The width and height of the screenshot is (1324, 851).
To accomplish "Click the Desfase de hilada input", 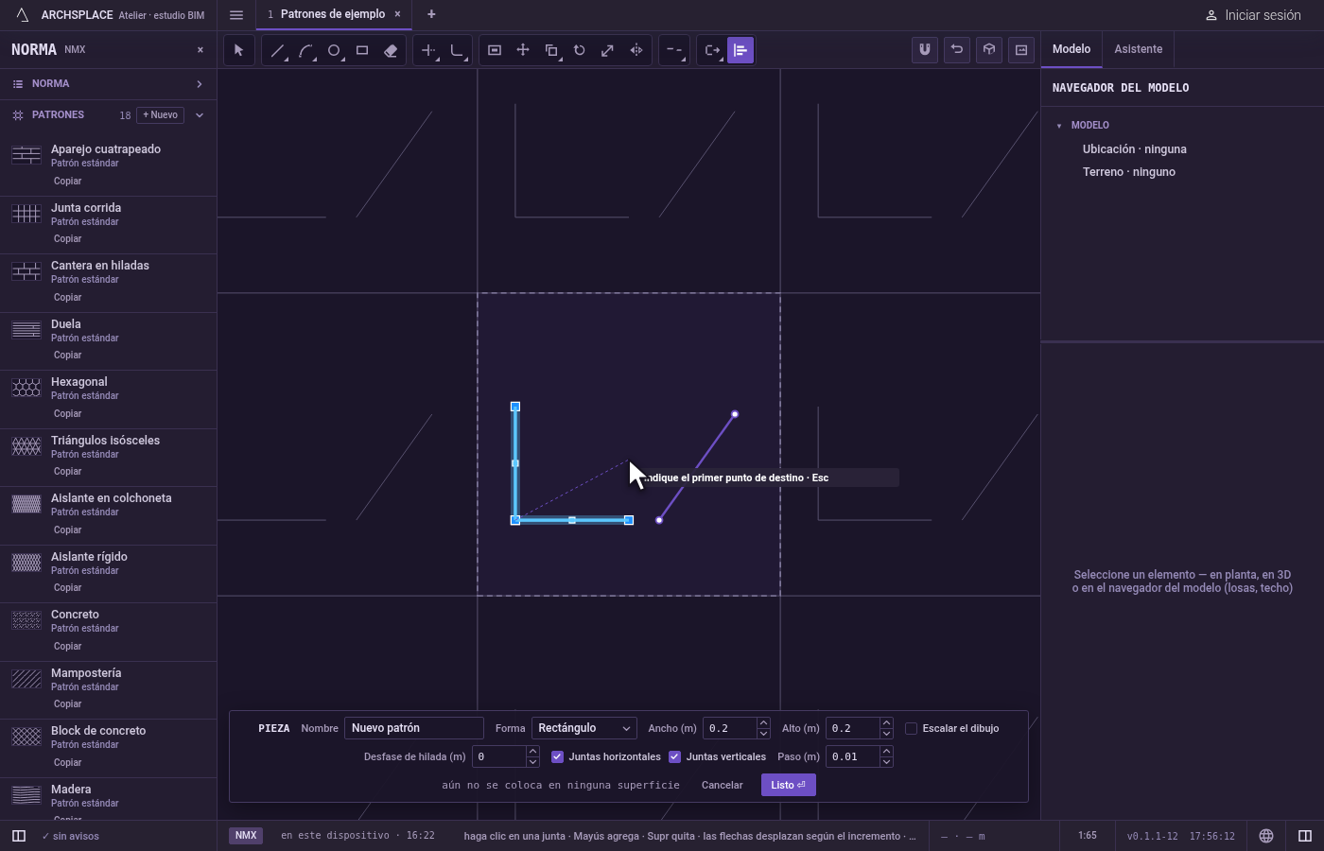I will click(498, 756).
